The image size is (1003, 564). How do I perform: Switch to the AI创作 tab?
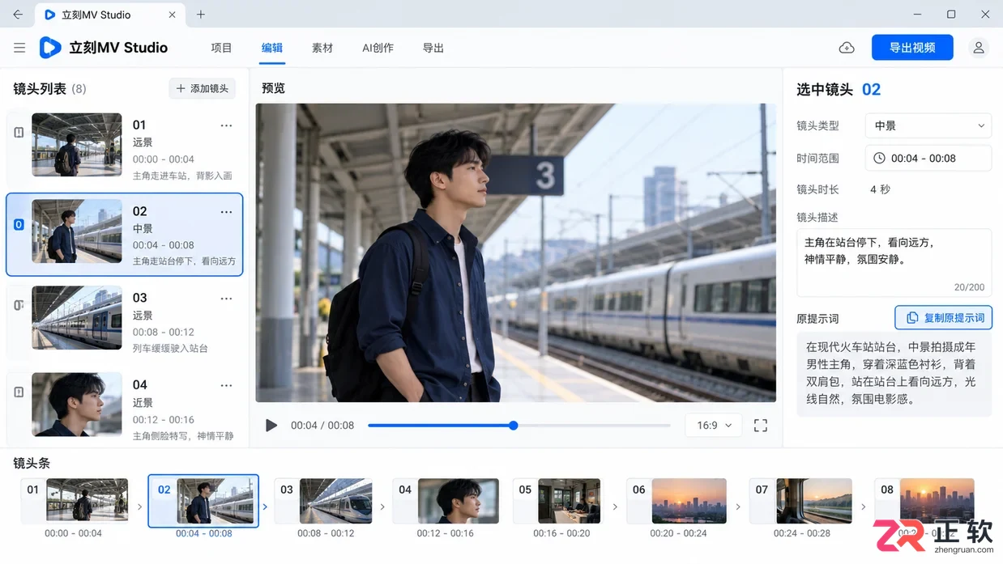[x=378, y=48]
